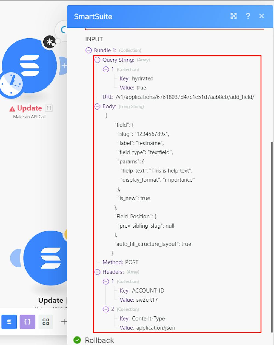Open help via the question mark icon
The image size is (274, 345).
[x=248, y=16]
